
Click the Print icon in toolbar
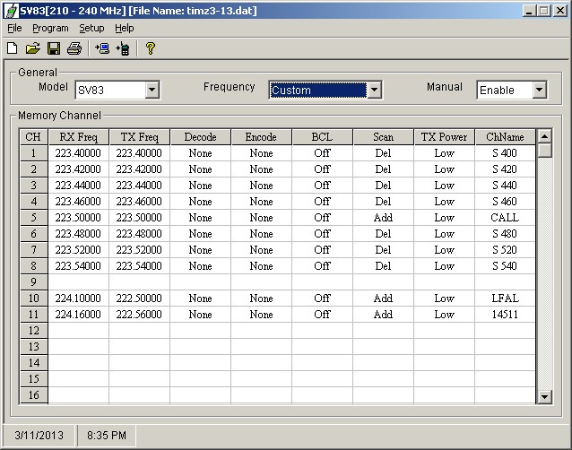[x=74, y=48]
